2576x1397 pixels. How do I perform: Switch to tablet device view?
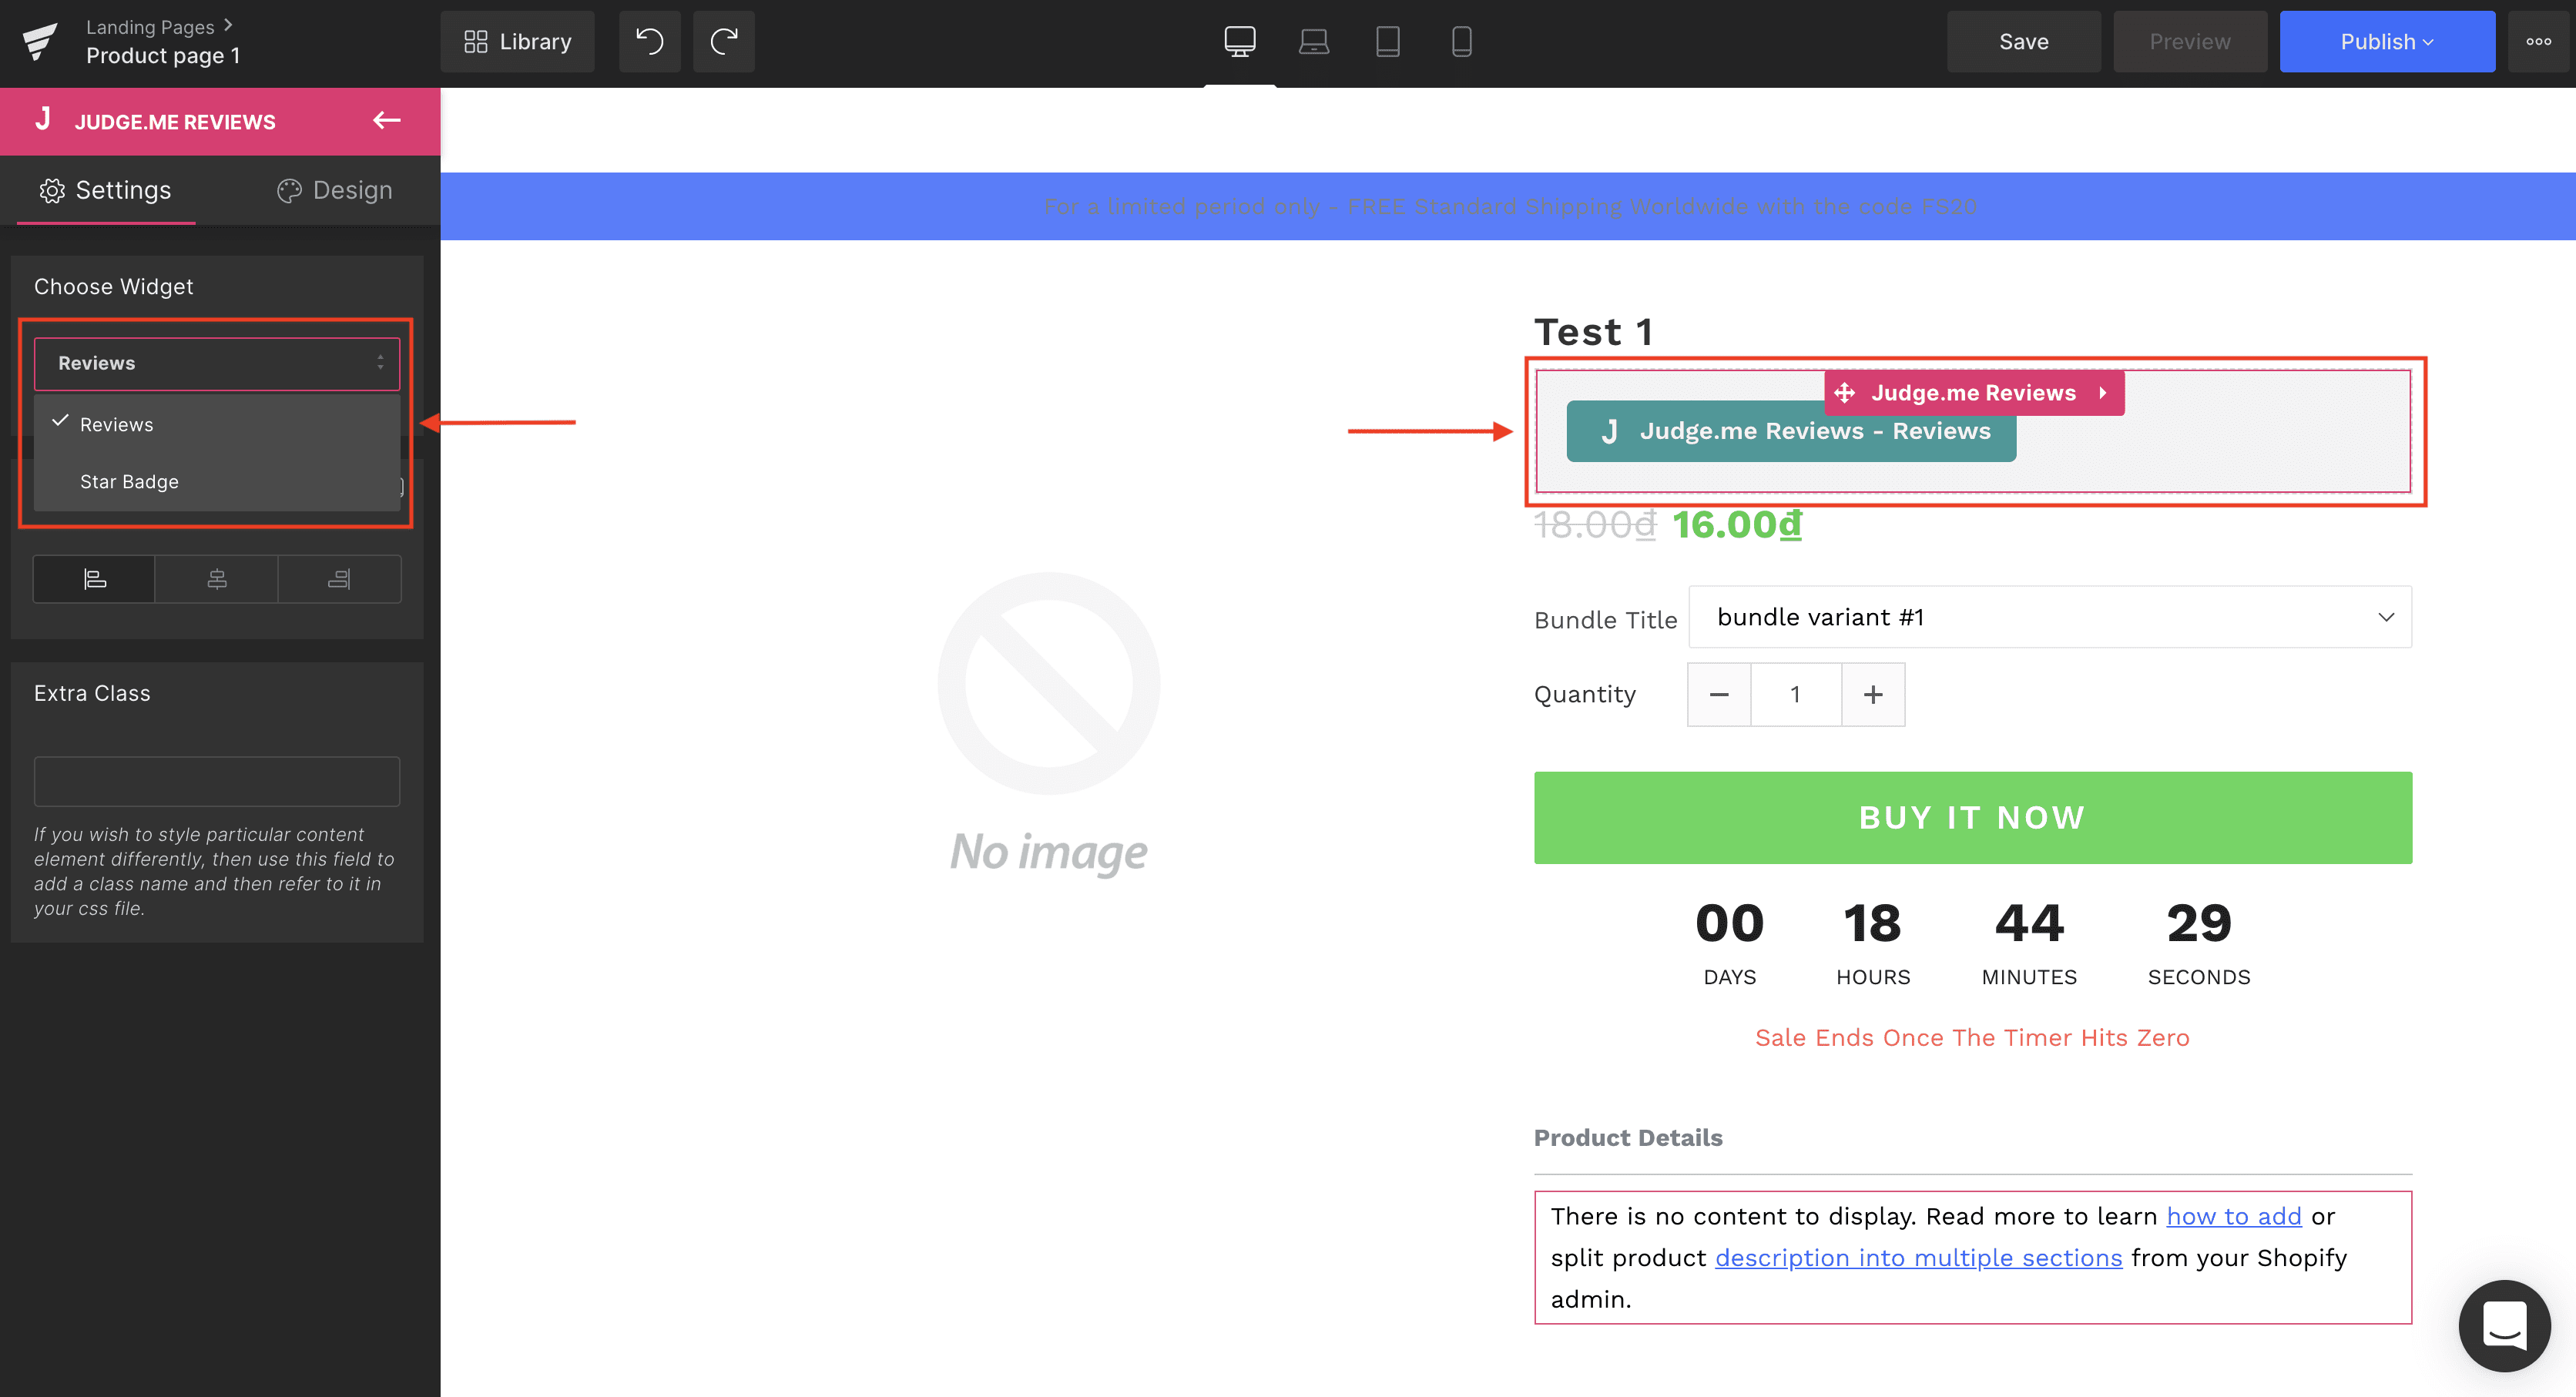point(1387,41)
